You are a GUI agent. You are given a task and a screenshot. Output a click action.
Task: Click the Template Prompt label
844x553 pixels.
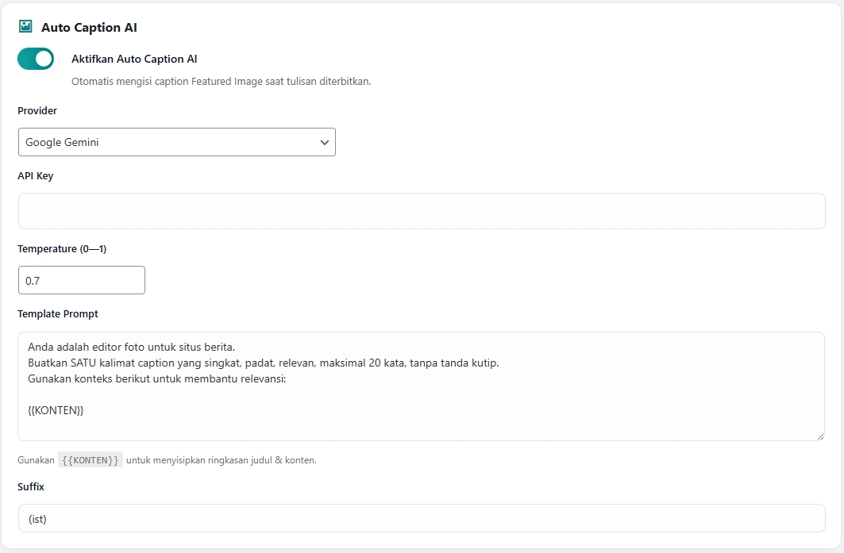click(x=58, y=314)
